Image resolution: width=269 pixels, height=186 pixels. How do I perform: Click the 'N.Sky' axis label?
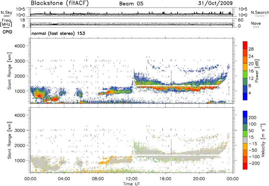tap(6, 12)
